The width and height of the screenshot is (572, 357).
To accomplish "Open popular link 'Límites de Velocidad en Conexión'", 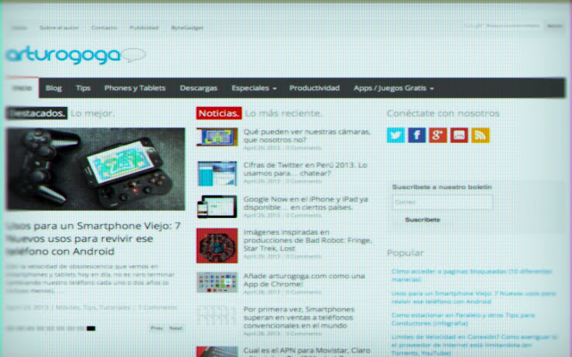I will coord(475,345).
